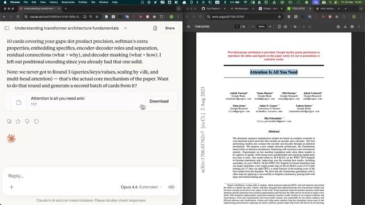Toggle the Claude sidebar panel icon
Image resolution: width=365 pixels, height=205 pixels.
click(7, 28)
